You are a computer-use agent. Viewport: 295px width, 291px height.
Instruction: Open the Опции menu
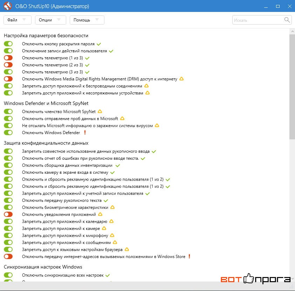click(x=50, y=20)
